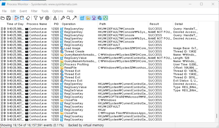
Task: Select the Process Exit event row
Action: click(x=73, y=81)
